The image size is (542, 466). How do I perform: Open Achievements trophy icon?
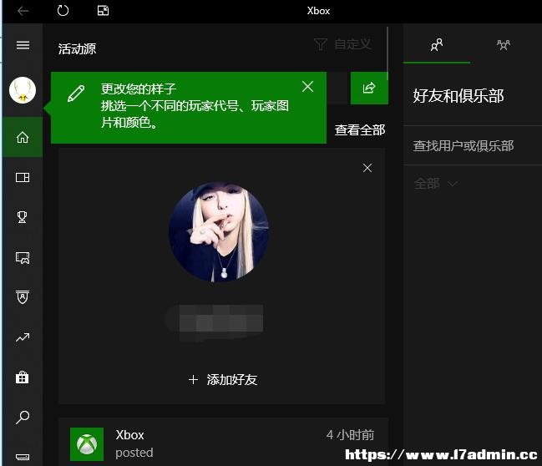(23, 217)
